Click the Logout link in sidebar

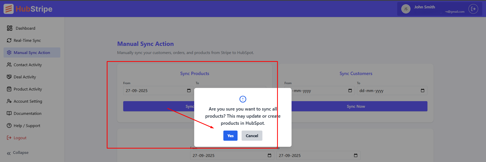(x=32, y=138)
